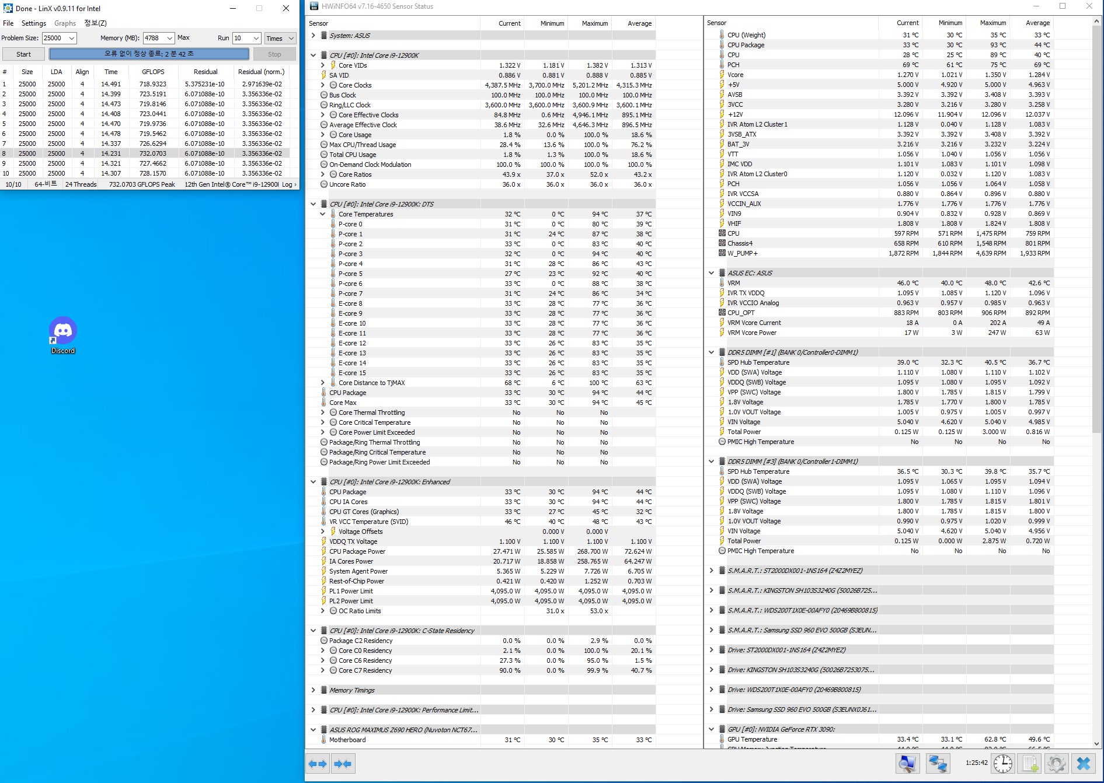Click the Average column header in the right sensor panel

pyautogui.click(x=1032, y=23)
